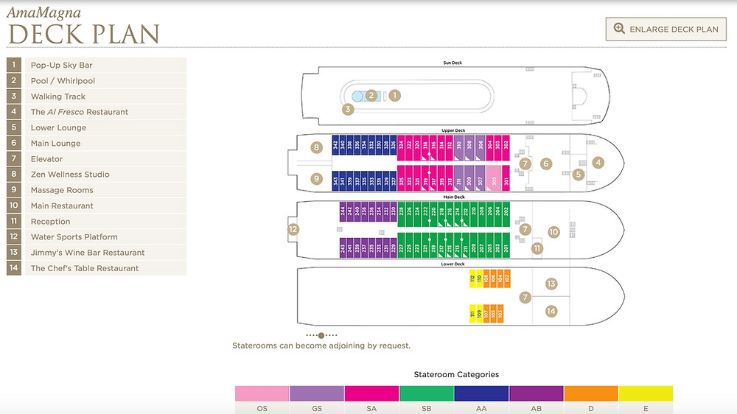
Task: Select the magenta SA category swatch
Action: click(371, 394)
